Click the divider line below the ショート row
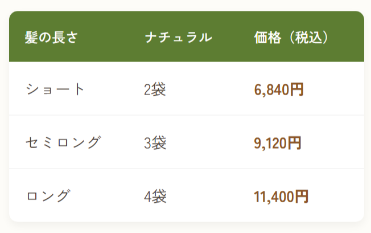 (187, 115)
